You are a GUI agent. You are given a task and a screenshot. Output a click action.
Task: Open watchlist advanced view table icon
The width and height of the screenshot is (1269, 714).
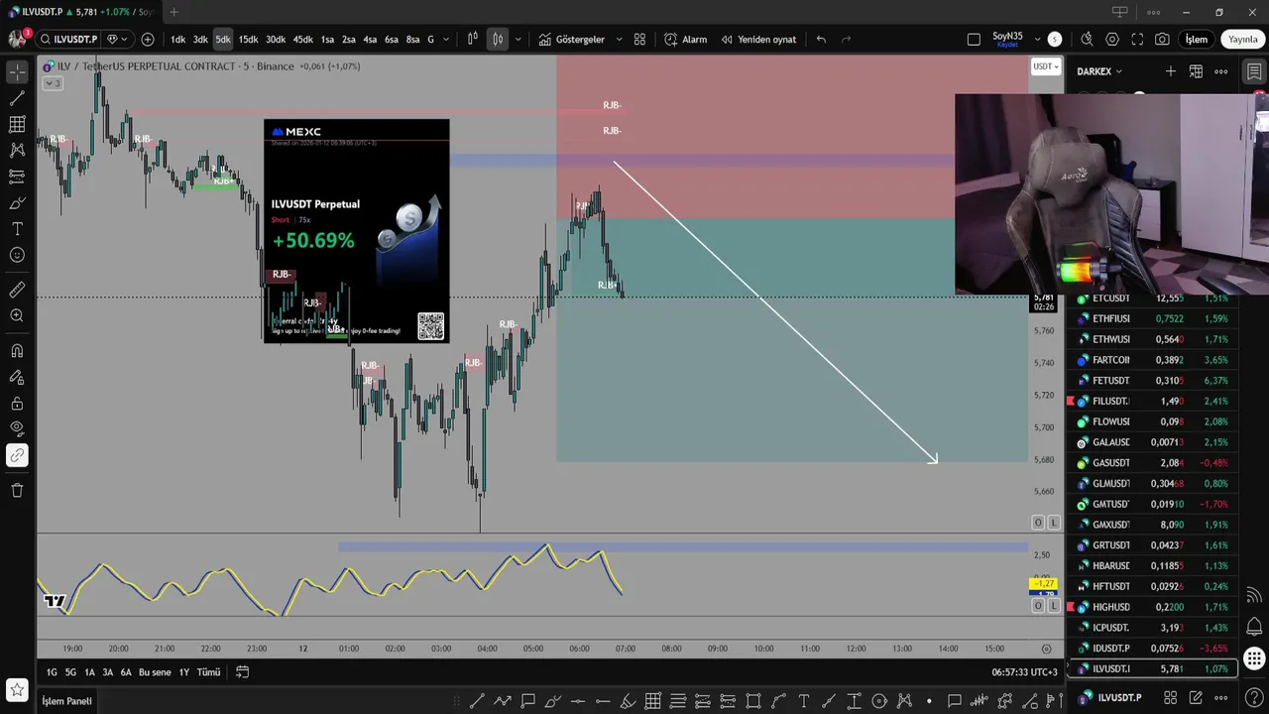(x=1196, y=71)
